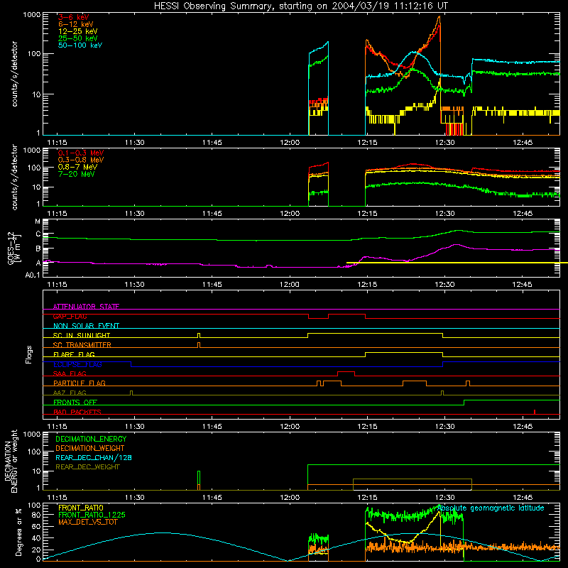Image resolution: width=568 pixels, height=568 pixels.
Task: Select the SAA_FLAG label
Action: tap(70, 373)
